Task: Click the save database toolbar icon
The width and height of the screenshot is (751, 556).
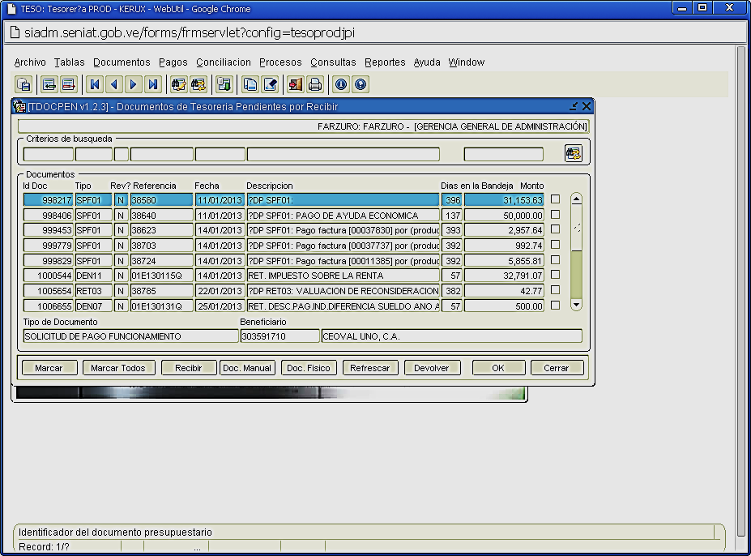Action: coord(23,85)
